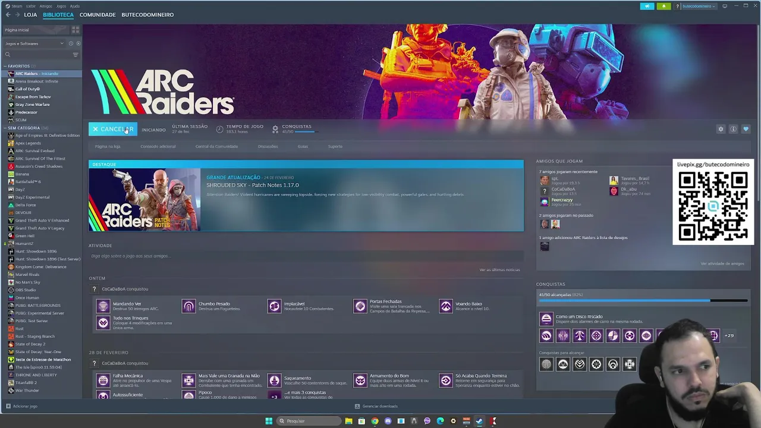Select Delta Force in library
The image size is (761, 428).
pos(26,205)
